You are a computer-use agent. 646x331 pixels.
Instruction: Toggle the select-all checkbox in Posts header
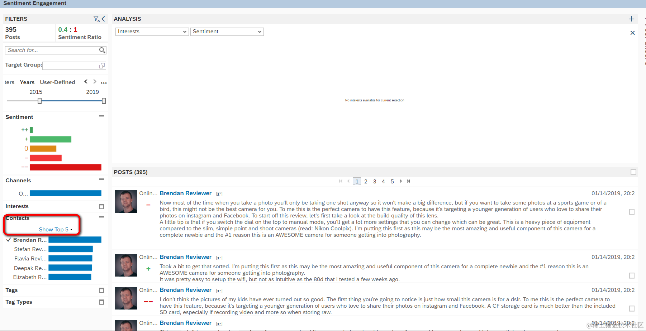633,172
